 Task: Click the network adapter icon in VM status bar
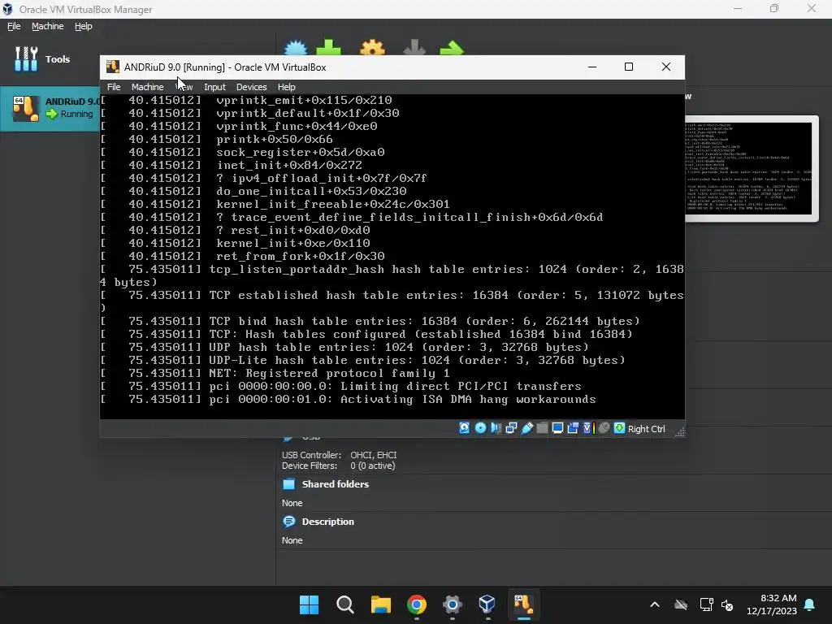click(511, 428)
